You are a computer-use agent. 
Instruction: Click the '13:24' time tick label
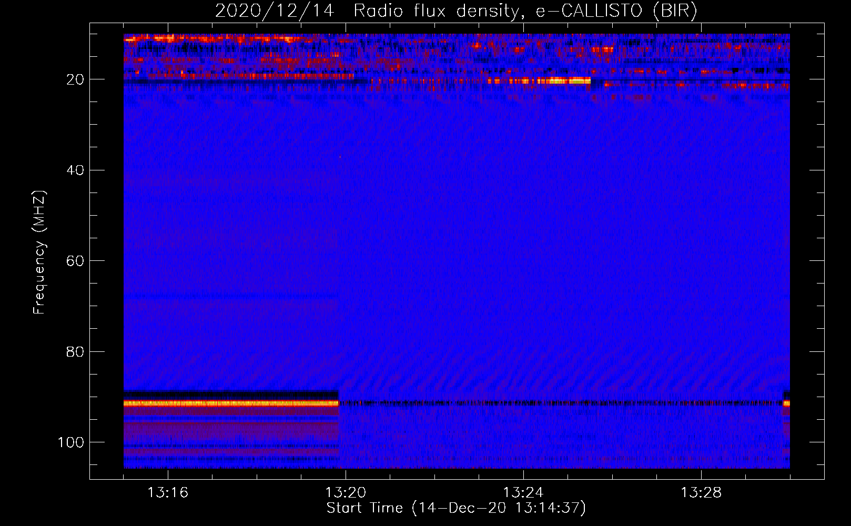pyautogui.click(x=523, y=493)
